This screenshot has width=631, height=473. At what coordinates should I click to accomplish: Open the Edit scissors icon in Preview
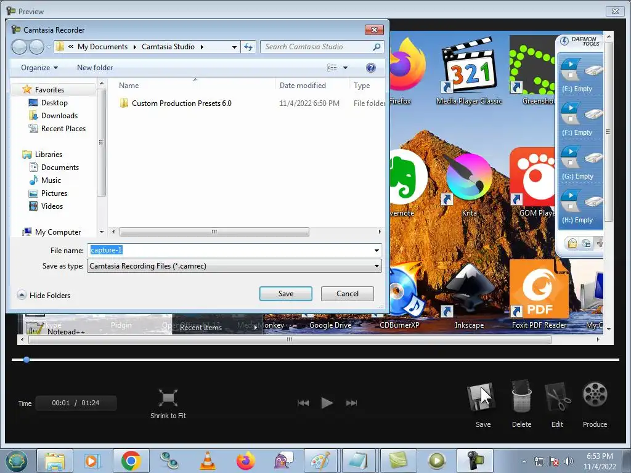(557, 397)
